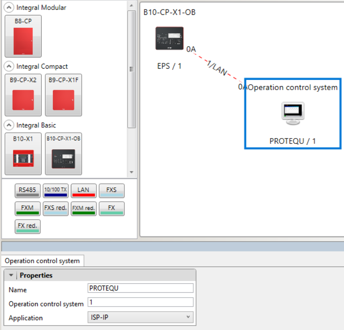Screen dimensions: 344x330
Task: Choose the 10/100 TX connection type
Action: (56, 191)
